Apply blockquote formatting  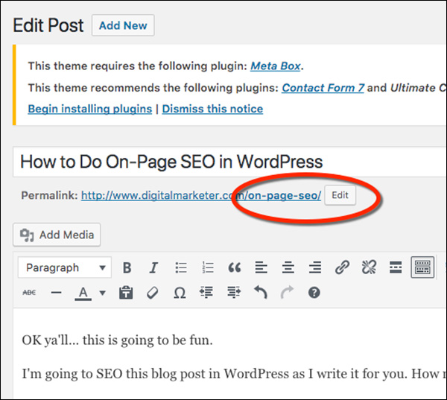pos(235,267)
